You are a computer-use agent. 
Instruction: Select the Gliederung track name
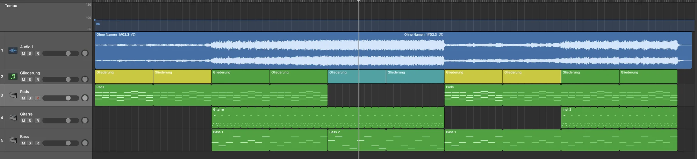click(x=30, y=73)
